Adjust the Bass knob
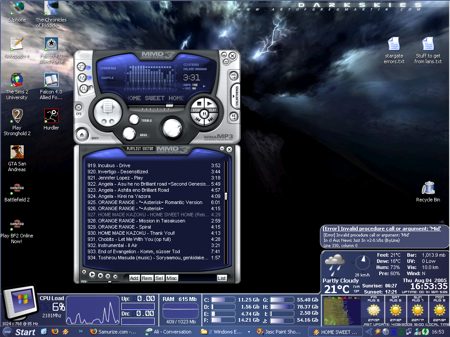This screenshot has width=450, height=337. (129, 133)
